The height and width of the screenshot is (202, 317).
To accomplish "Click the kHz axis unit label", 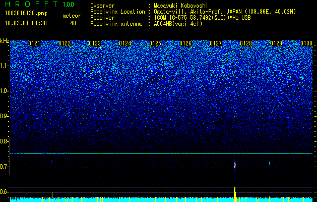I will coord(5,41).
